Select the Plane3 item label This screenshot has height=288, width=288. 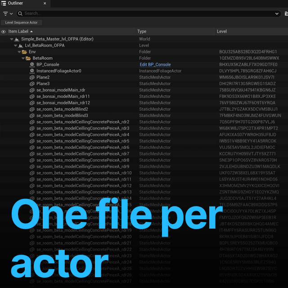43,84
